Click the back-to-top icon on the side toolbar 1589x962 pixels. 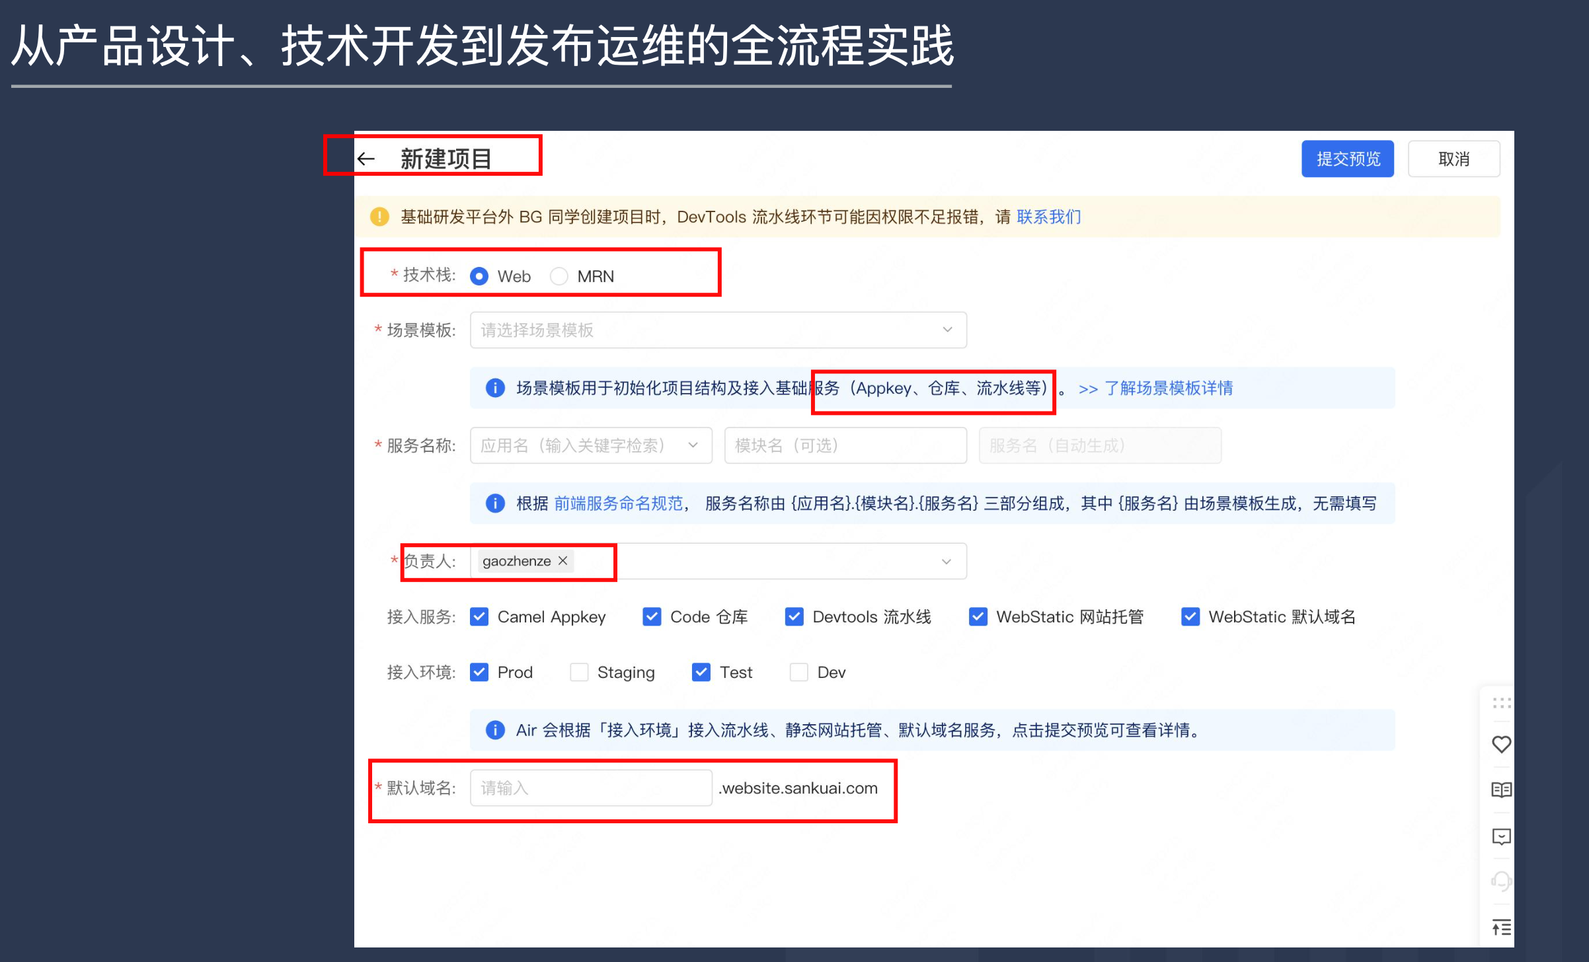coord(1501,928)
